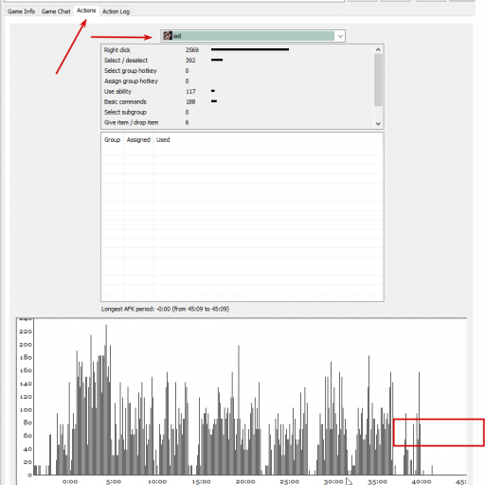Click the player avatar icon in dropdown
This screenshot has height=485, width=485.
(x=168, y=36)
